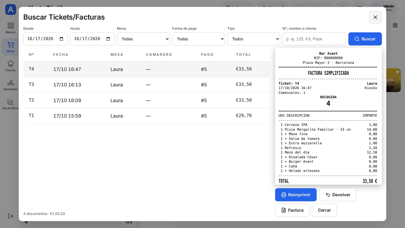Click Devolver to refund ticket

click(x=337, y=195)
